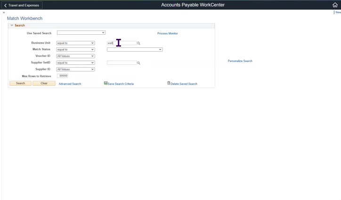Click the Use Saved Search label
The image size is (341, 200).
tap(39, 33)
